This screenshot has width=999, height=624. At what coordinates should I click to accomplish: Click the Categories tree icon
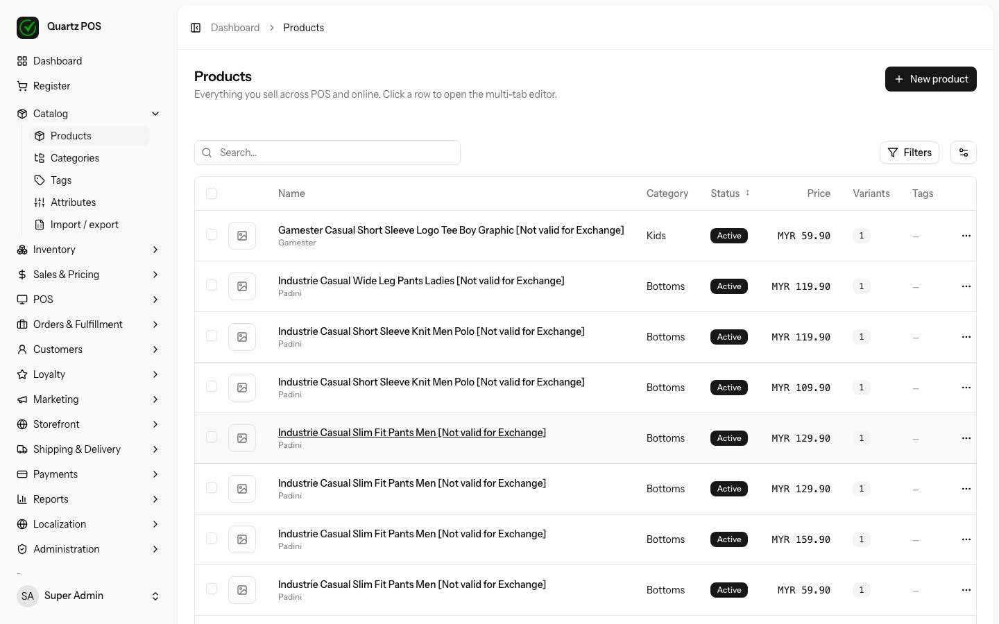(x=40, y=158)
